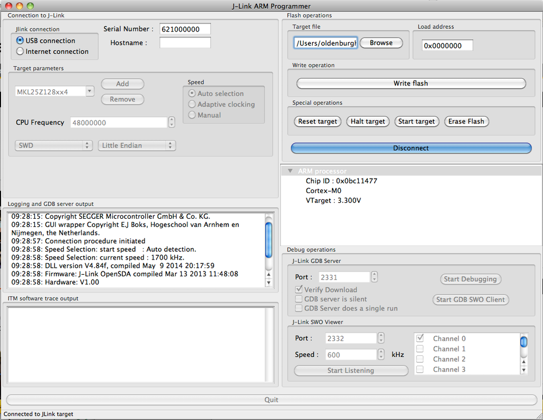Click the Add target button

(123, 84)
